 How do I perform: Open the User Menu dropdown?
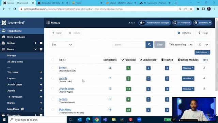(203, 23)
